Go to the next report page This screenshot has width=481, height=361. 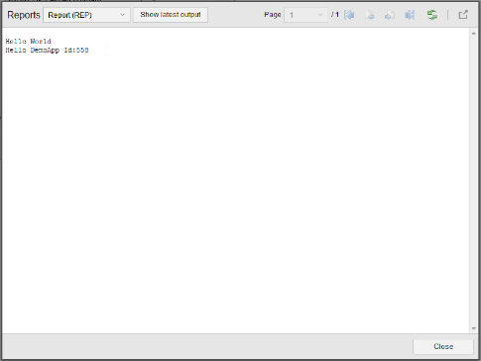coord(390,15)
